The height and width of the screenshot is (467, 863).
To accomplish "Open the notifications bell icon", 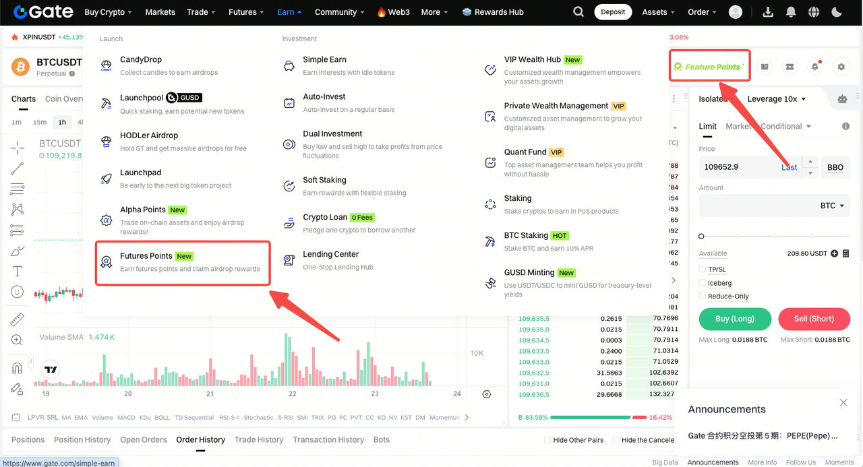I will [791, 12].
